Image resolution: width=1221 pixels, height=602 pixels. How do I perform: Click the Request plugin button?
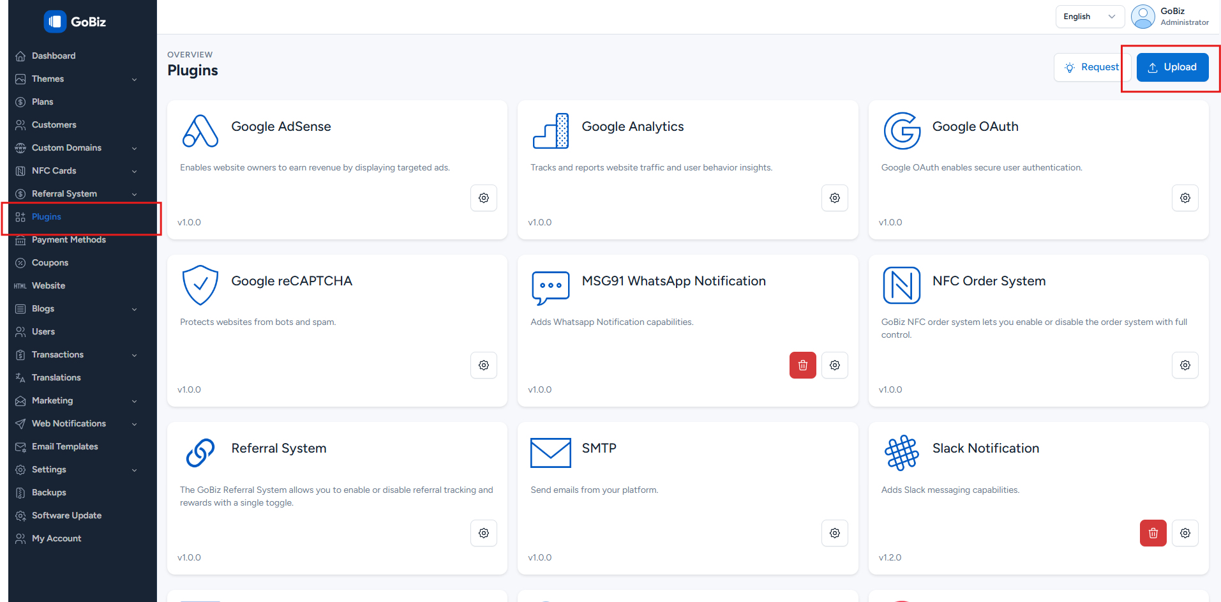[1092, 67]
